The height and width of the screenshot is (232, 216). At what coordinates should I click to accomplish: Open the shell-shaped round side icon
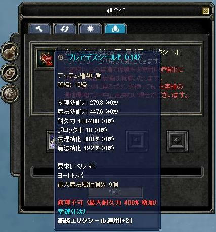[11, 93]
